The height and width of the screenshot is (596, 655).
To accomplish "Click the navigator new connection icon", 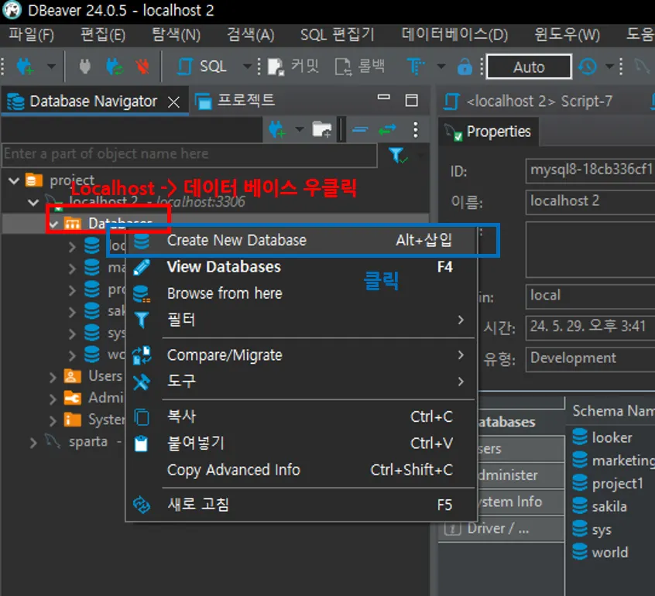I will pos(277,130).
